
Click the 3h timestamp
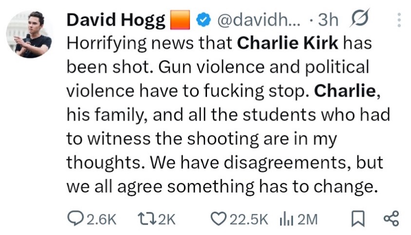tap(327, 19)
